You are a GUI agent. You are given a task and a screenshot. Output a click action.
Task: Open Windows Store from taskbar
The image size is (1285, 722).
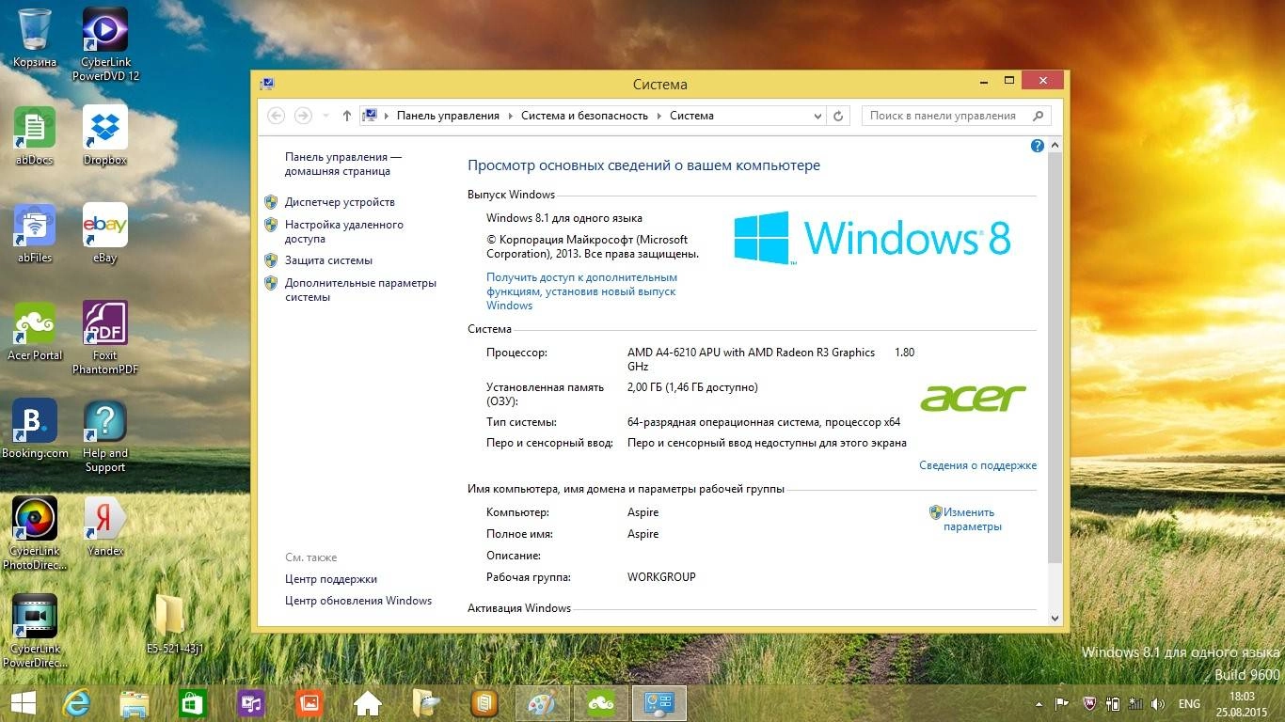(193, 703)
